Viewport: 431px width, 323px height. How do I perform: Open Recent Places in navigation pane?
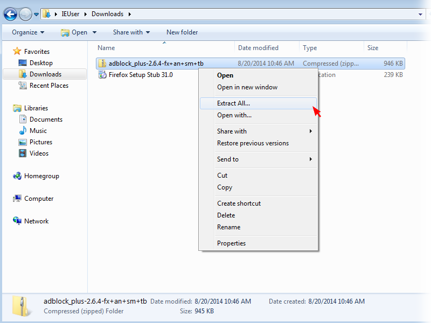click(x=49, y=86)
